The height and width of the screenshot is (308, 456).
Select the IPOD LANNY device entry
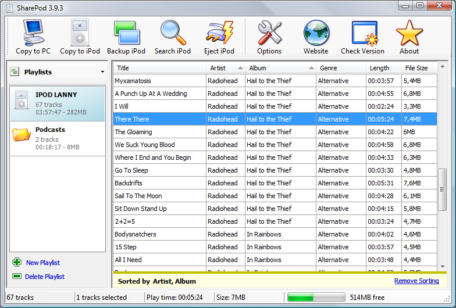pos(58,103)
